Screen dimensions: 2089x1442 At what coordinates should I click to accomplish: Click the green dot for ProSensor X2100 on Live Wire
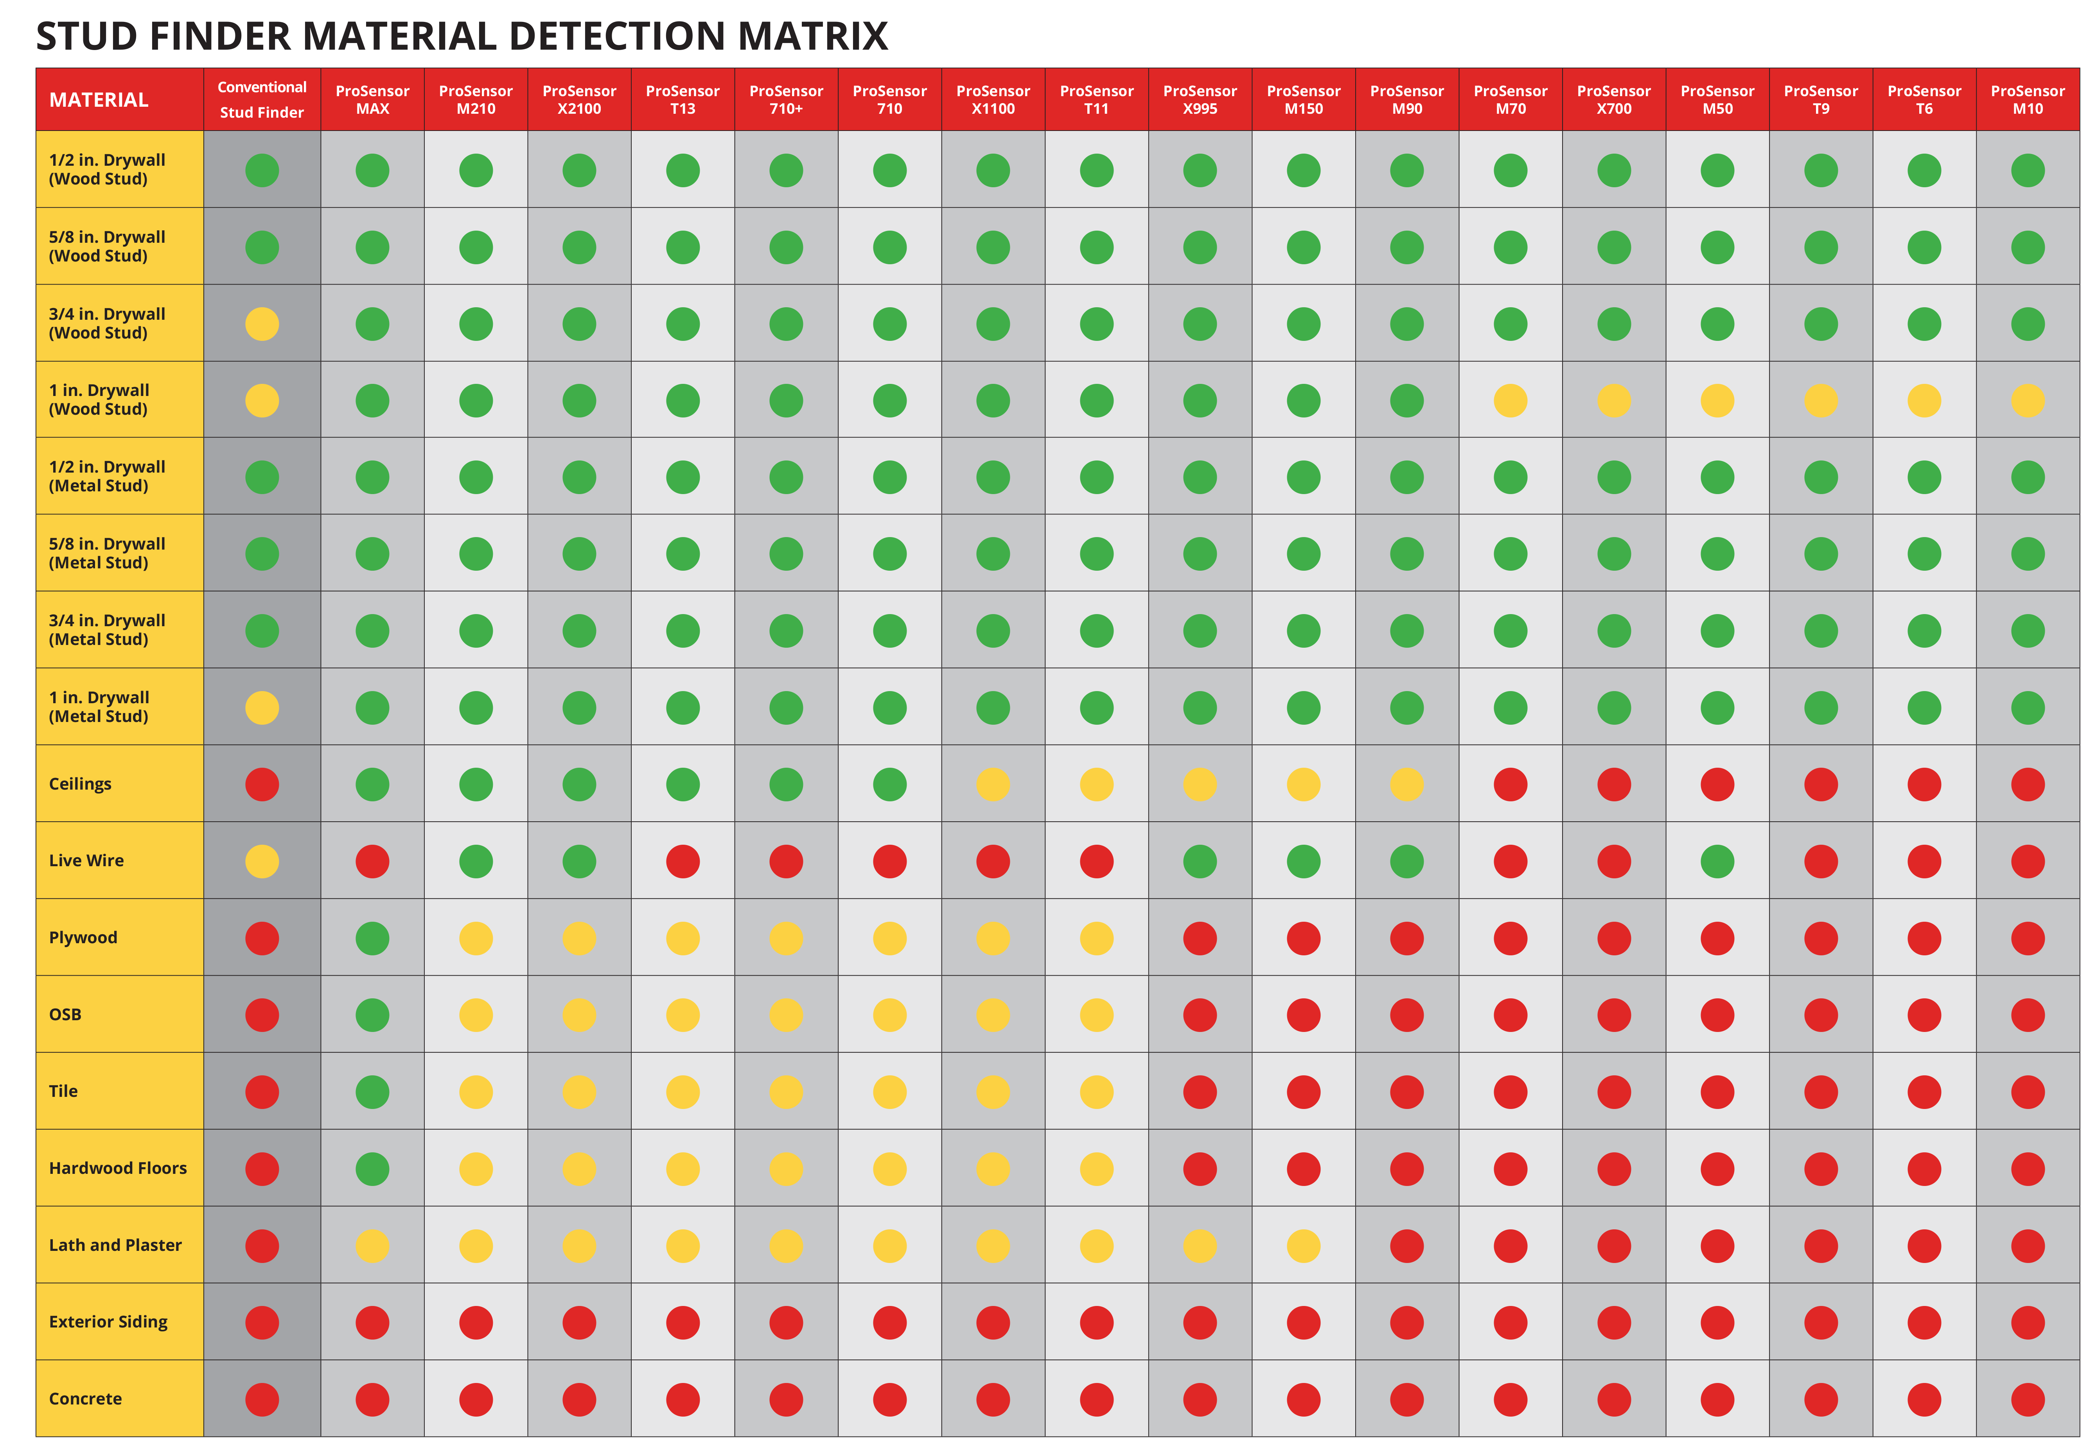point(579,861)
